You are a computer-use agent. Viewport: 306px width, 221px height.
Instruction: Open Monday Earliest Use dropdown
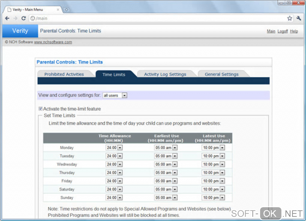click(x=166, y=148)
